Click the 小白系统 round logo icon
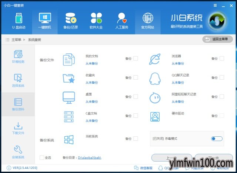 click(217, 21)
